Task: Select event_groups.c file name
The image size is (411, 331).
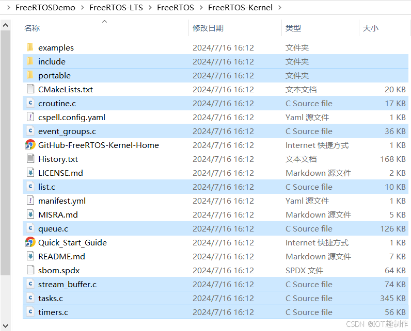Action: pos(67,131)
